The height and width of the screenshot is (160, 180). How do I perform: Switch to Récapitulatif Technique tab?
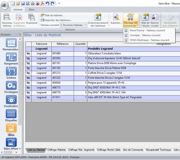click(x=158, y=150)
